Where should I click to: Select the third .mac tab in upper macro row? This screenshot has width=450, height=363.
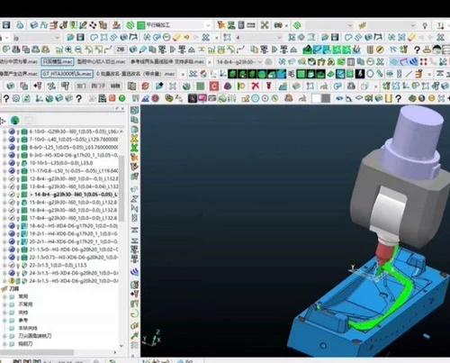[101, 62]
